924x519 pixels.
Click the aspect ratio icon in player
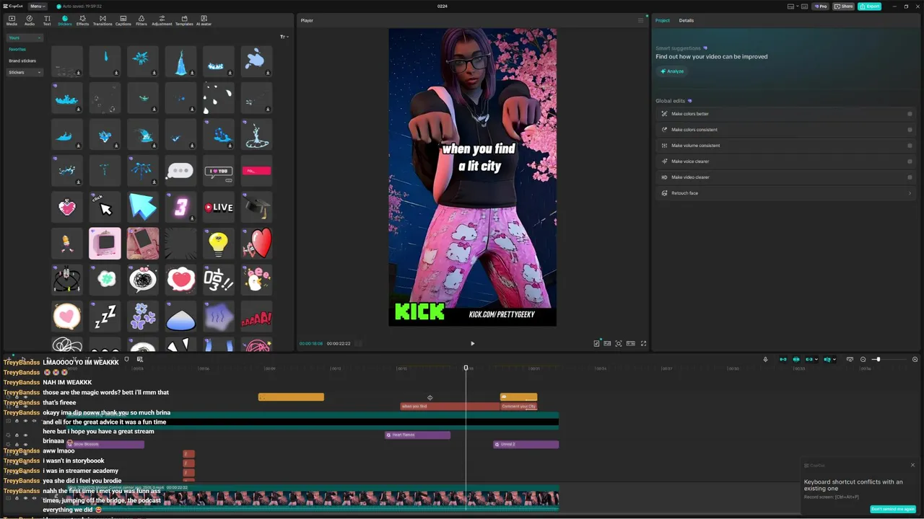point(630,343)
